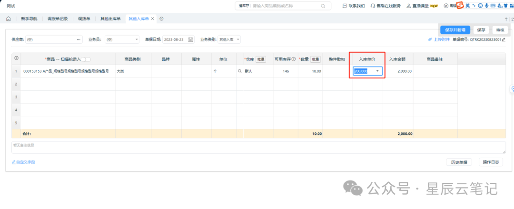Switch to 调拨单 tab

pyautogui.click(x=84, y=19)
